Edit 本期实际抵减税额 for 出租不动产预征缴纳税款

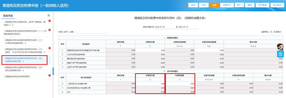click(209, 67)
